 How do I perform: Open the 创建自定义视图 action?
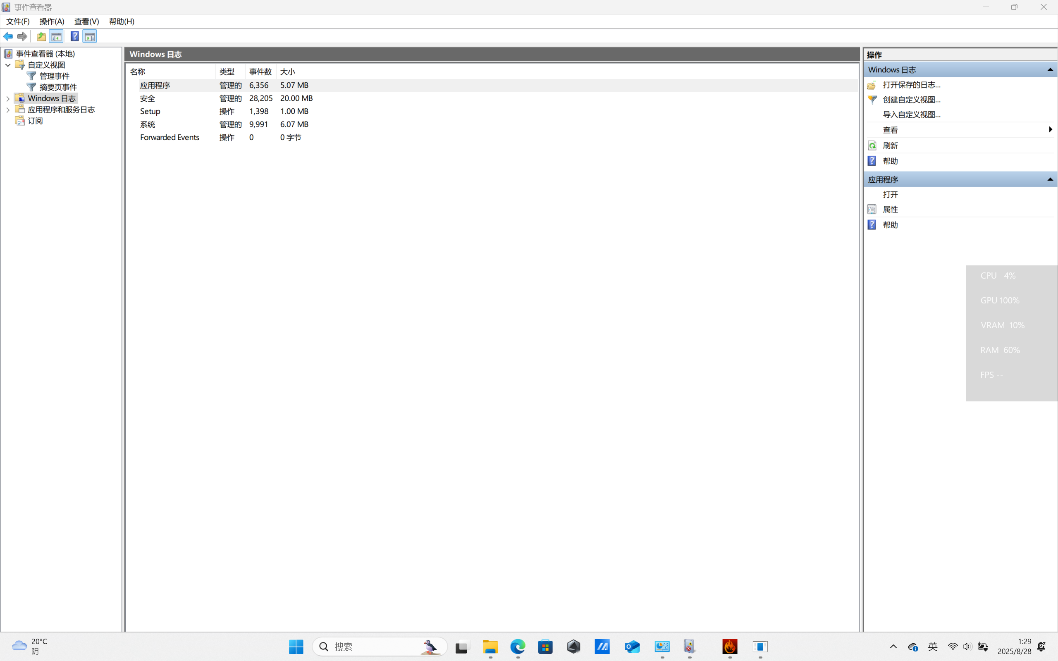912,100
